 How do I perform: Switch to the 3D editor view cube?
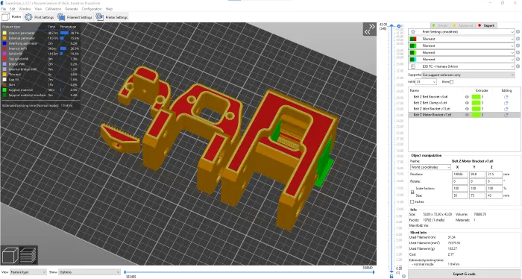tap(10, 256)
